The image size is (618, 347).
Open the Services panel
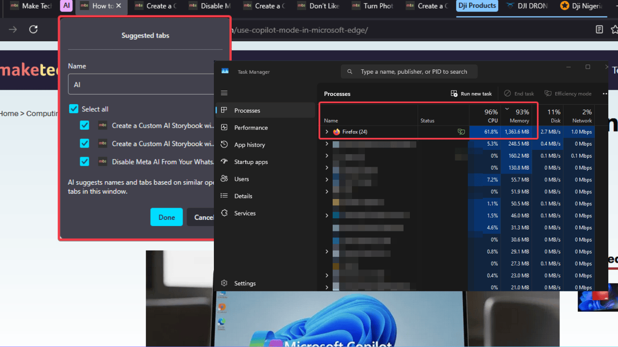tap(245, 213)
